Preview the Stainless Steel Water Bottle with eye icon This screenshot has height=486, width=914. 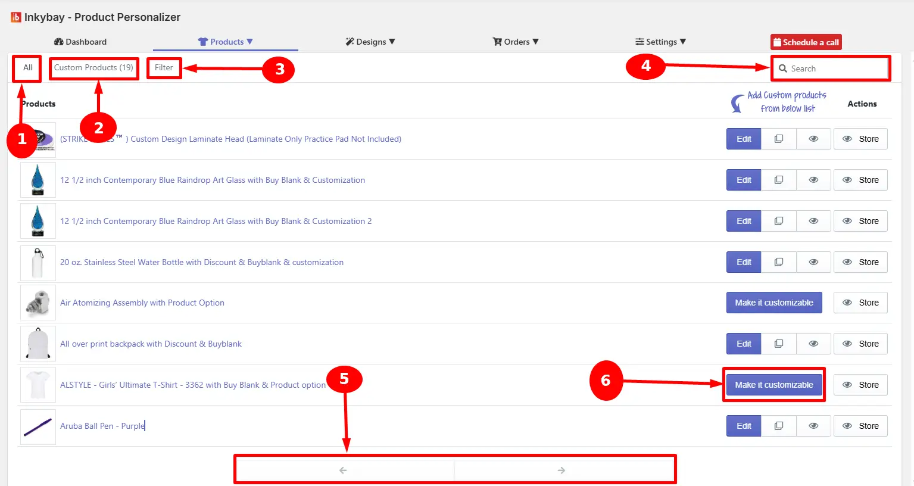tap(813, 262)
